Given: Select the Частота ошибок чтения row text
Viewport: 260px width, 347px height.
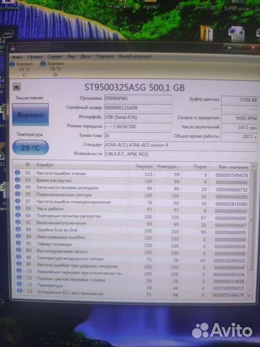Looking at the screenshot, I should coord(61,173).
